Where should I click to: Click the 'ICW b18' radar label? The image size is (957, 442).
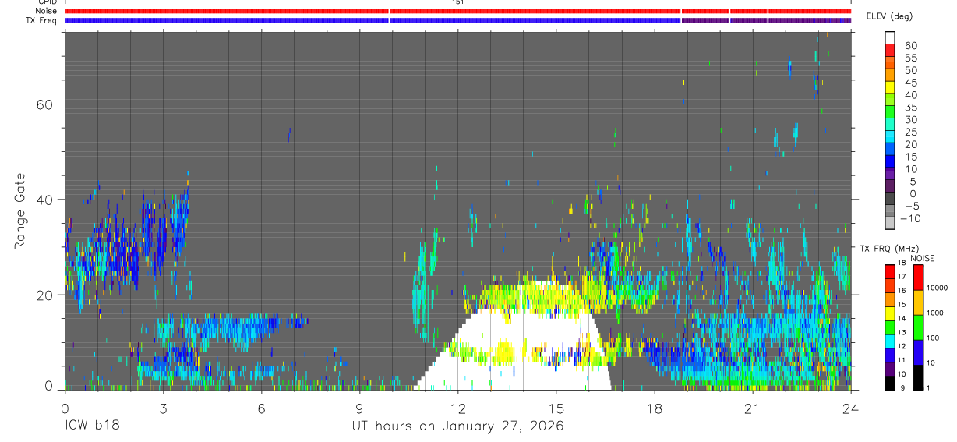(x=92, y=426)
